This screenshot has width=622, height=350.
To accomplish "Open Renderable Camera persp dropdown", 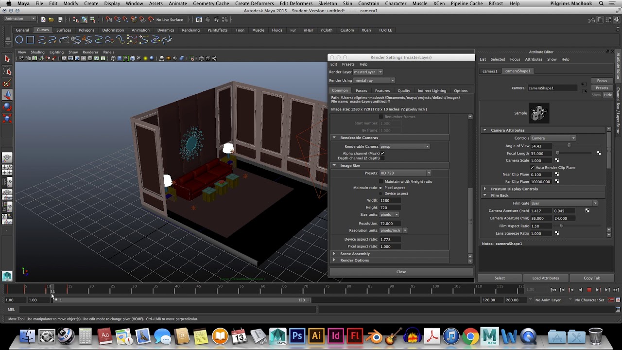I will 404,146.
